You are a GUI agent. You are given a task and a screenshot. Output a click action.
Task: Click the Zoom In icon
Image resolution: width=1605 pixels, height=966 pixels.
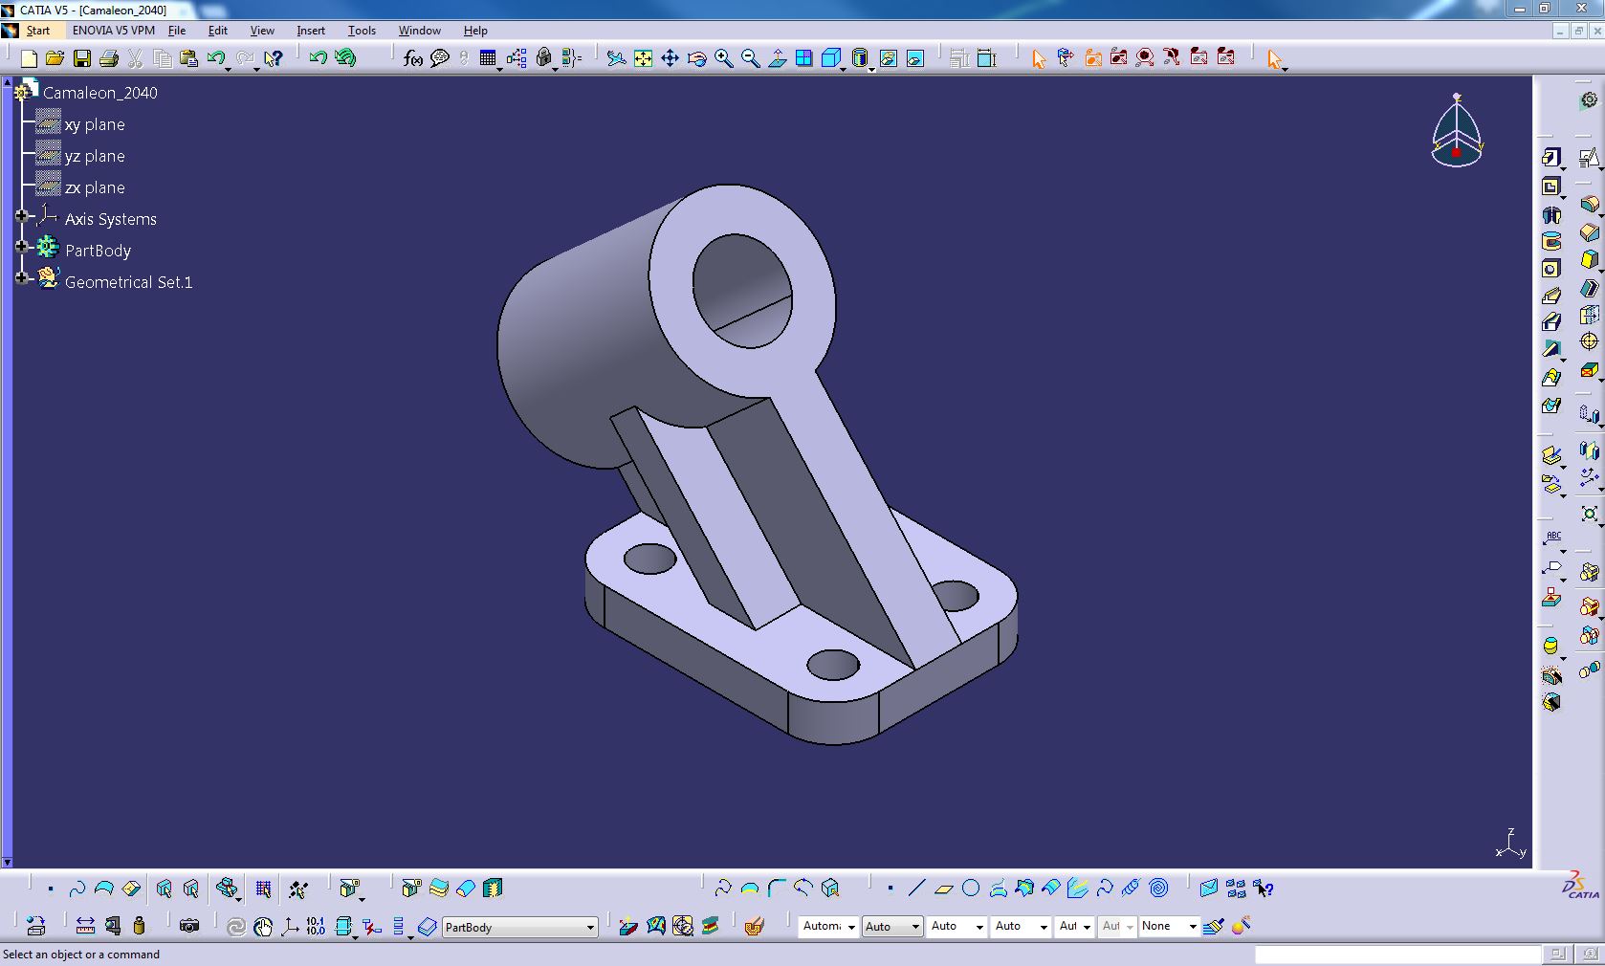coord(724,58)
